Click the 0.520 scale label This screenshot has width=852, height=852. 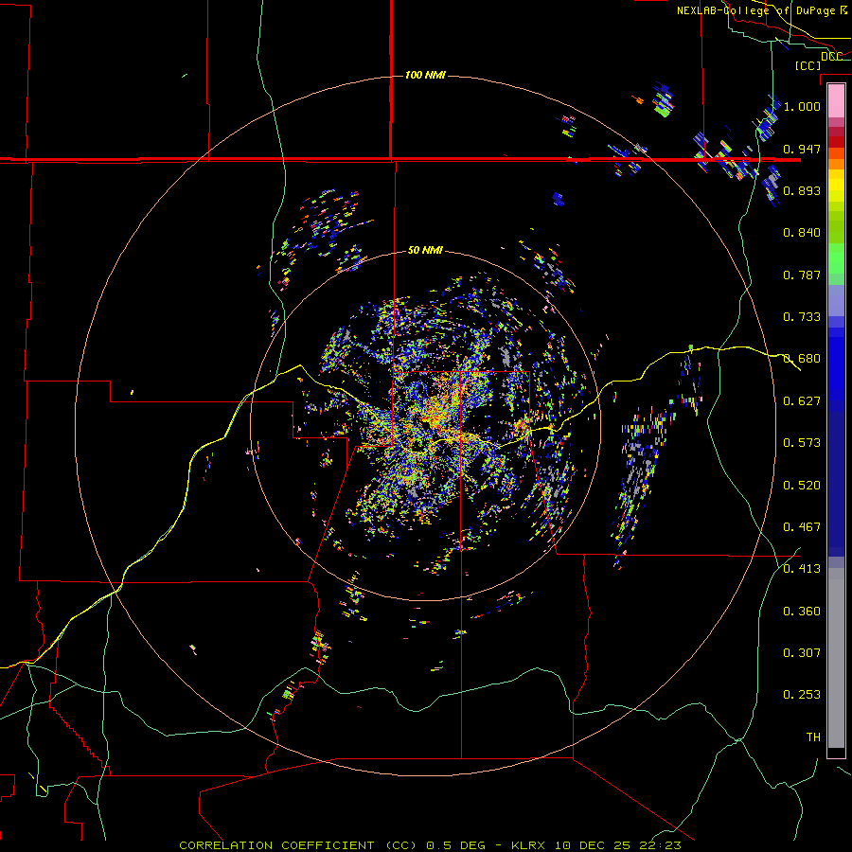click(802, 486)
